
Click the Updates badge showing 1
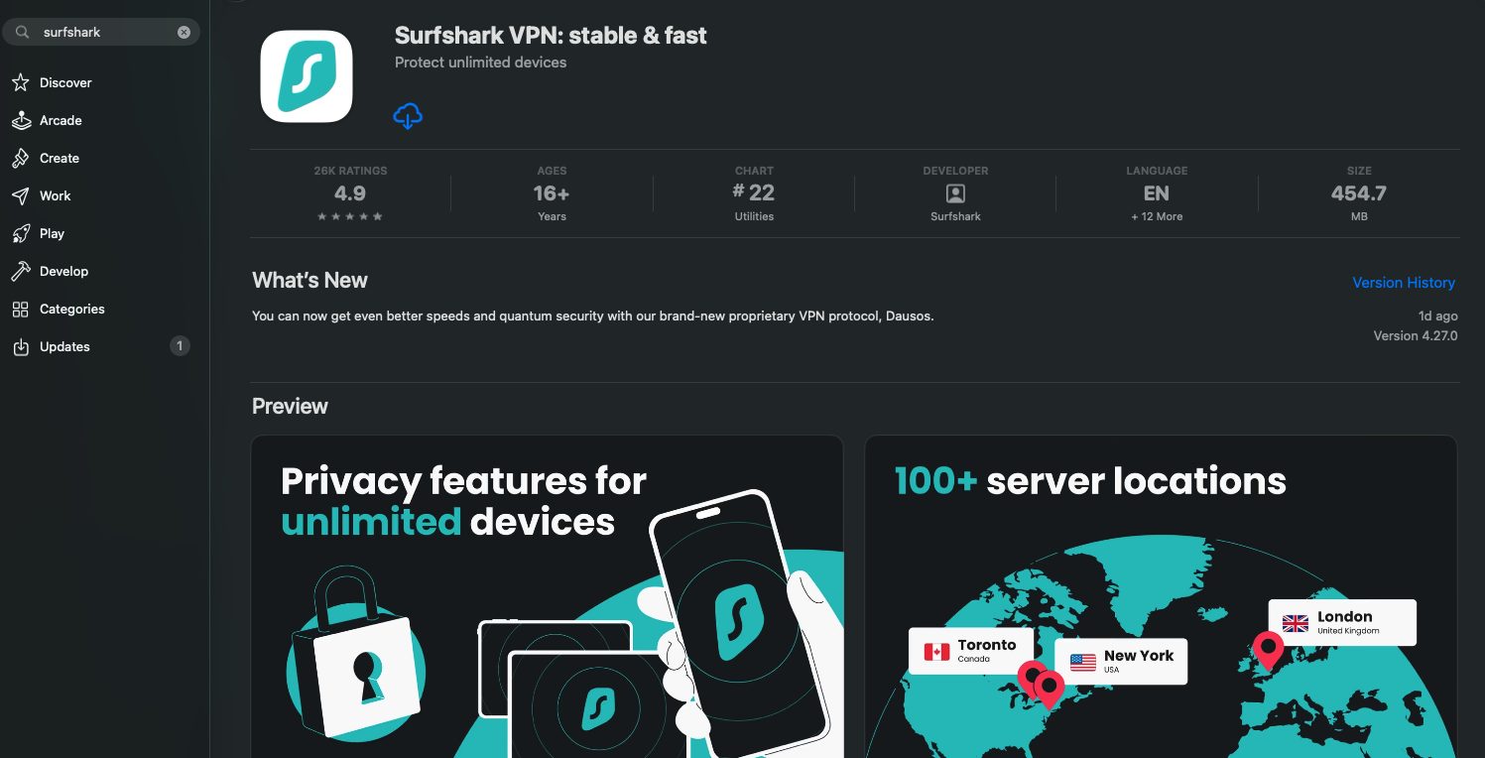[180, 346]
